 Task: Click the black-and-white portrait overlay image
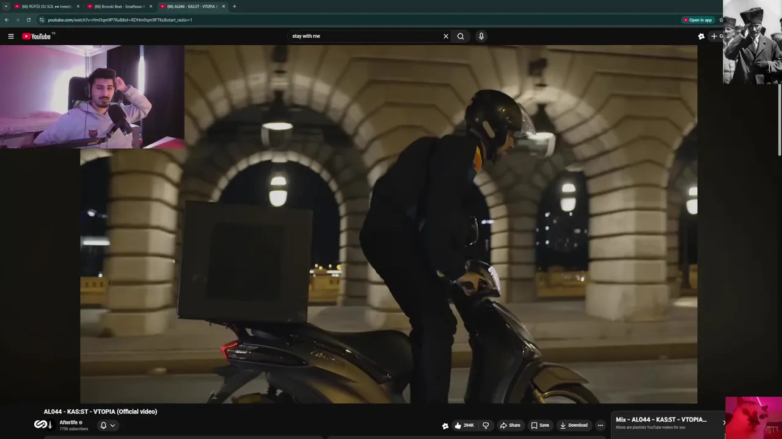click(x=752, y=41)
